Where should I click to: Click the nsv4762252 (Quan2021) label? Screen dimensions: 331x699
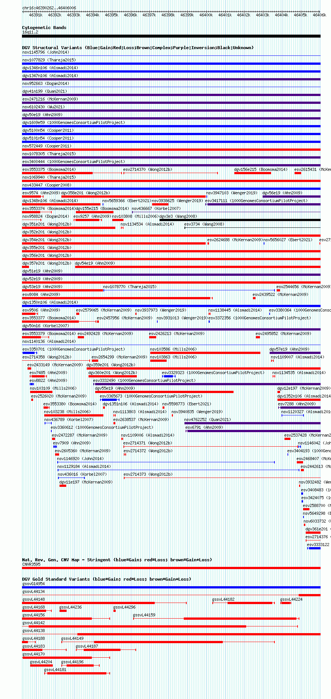[208, 419]
